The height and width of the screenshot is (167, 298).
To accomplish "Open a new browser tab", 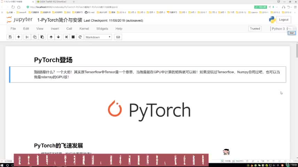I will (74, 2).
